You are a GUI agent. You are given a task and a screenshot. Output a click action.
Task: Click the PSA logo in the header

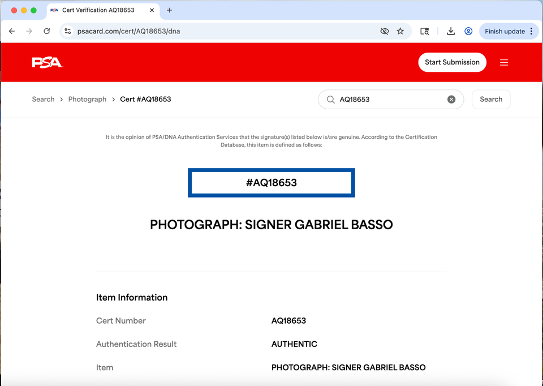[x=46, y=62]
